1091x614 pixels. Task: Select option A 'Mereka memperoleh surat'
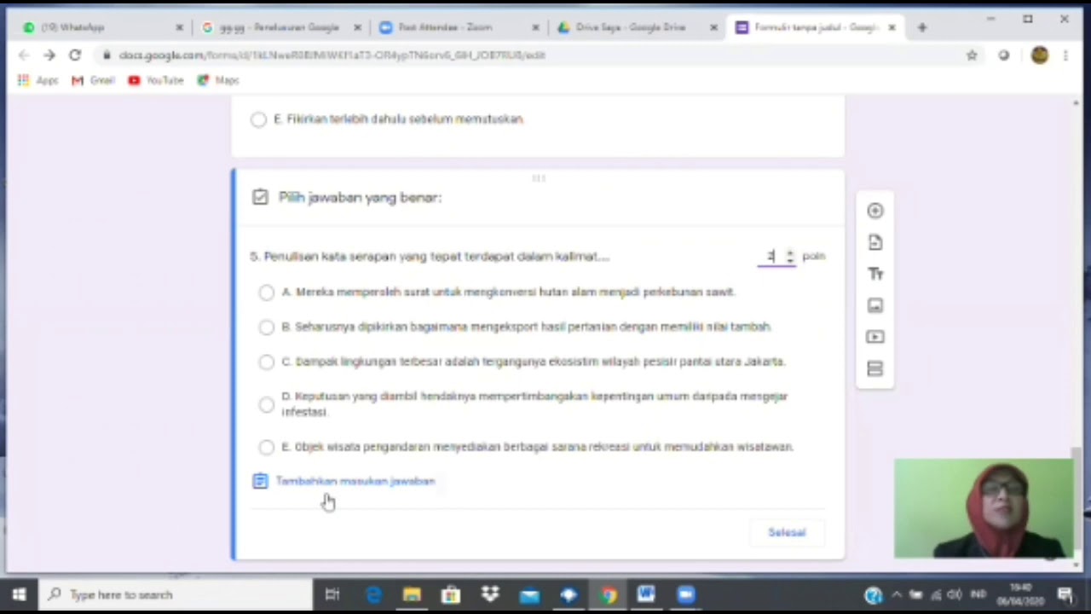pos(267,292)
